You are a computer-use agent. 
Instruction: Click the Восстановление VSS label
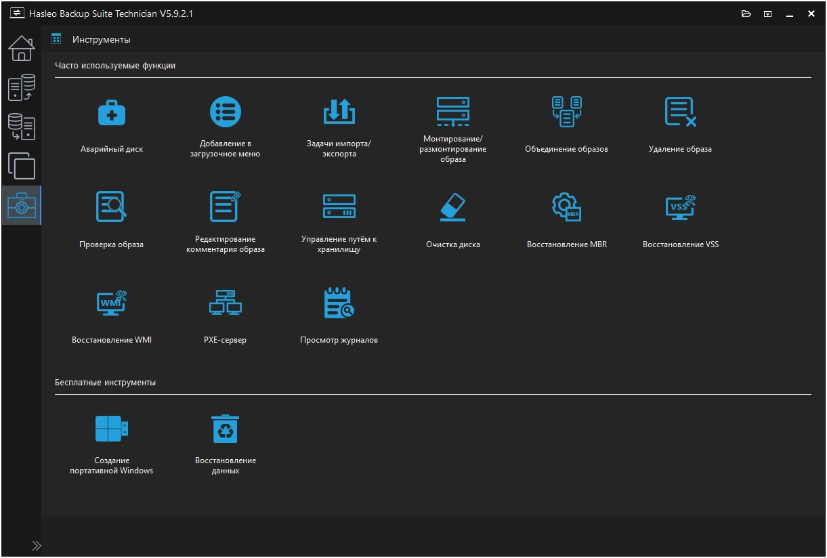point(681,244)
